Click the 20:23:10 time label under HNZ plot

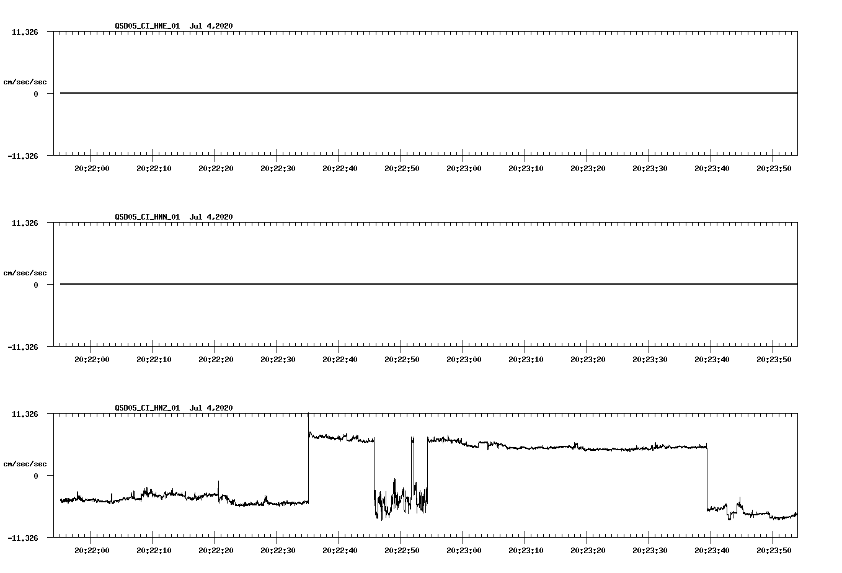point(526,550)
